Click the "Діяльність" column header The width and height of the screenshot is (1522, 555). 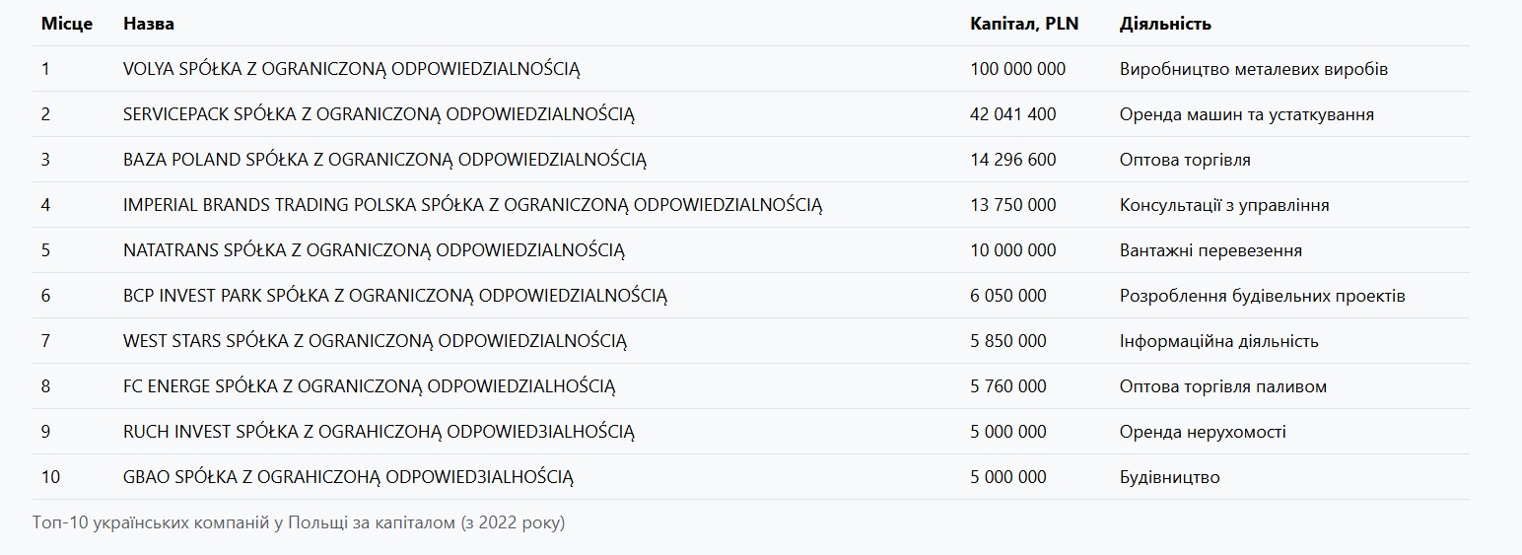(1165, 24)
